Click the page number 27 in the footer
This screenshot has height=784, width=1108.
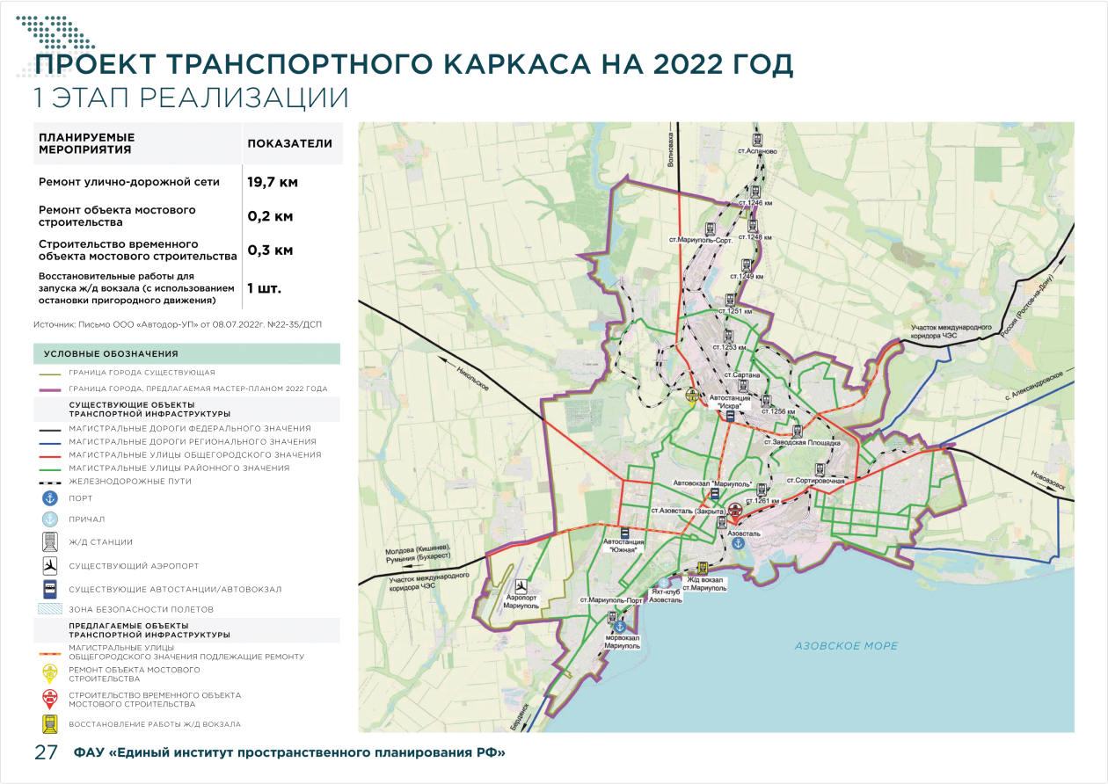[46, 752]
